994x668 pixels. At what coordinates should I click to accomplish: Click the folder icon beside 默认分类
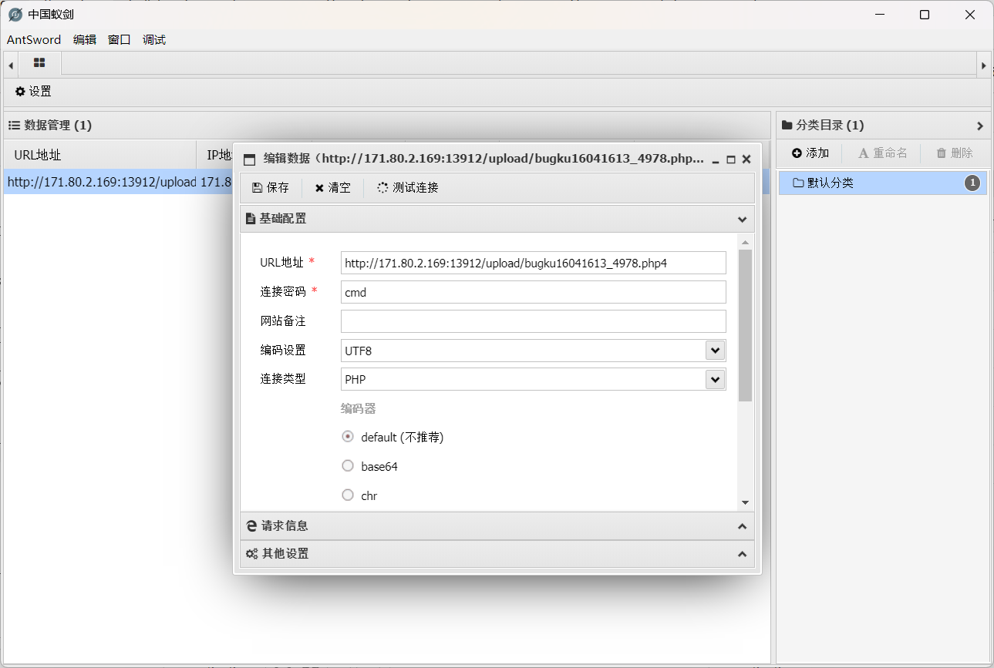[799, 183]
